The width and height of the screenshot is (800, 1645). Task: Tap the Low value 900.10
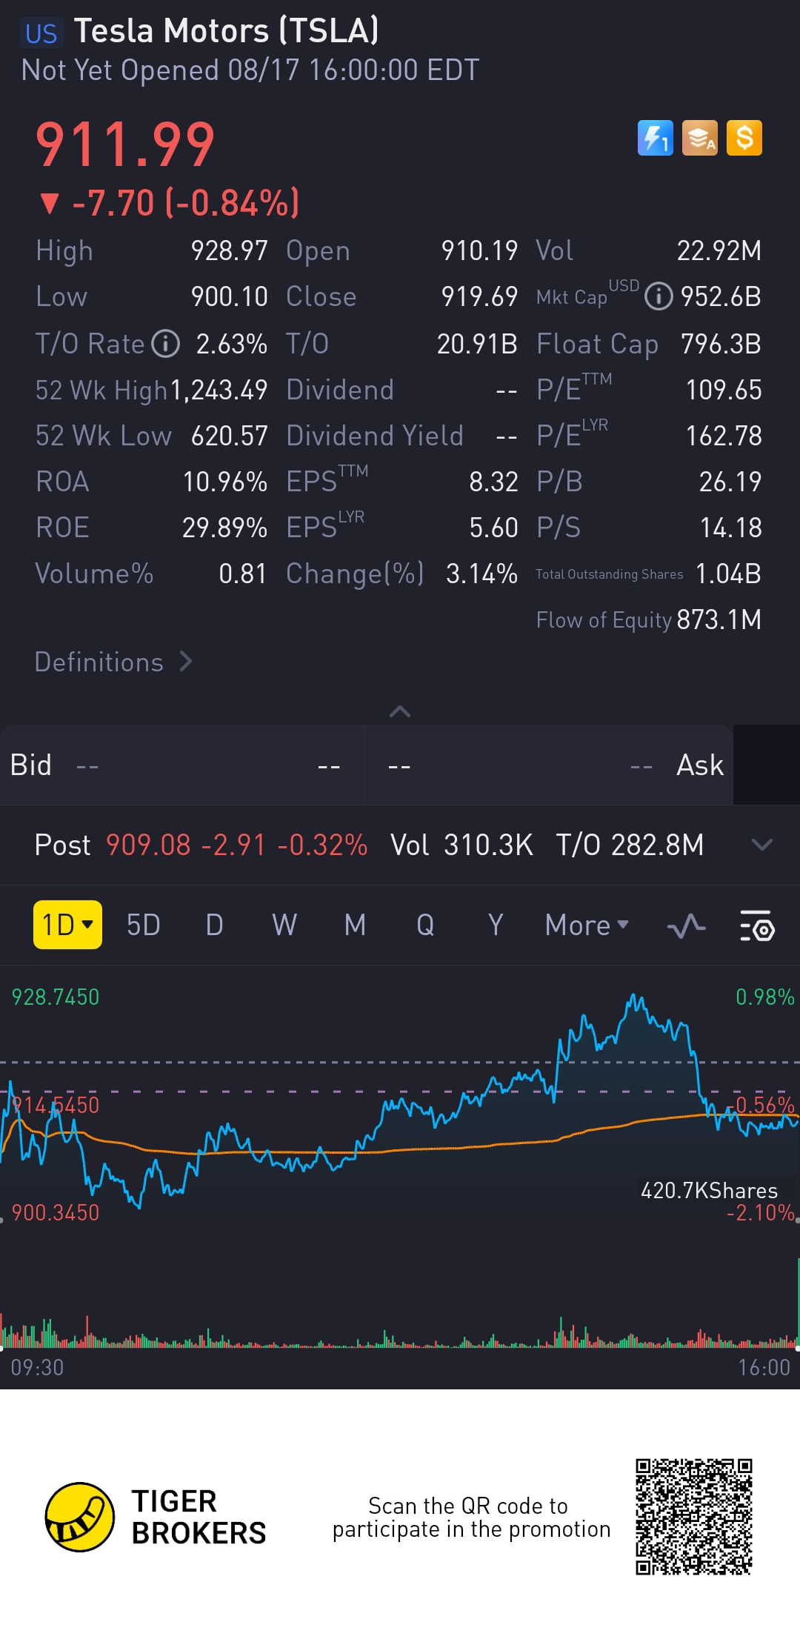229,297
